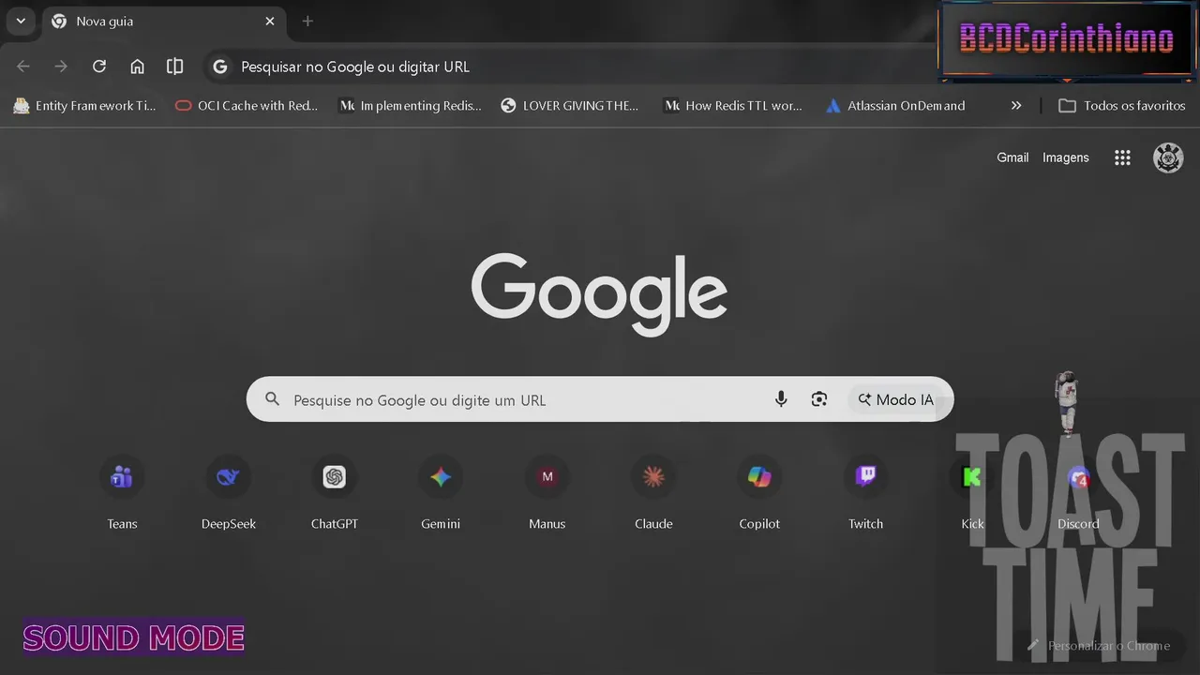Open the home page icon
The image size is (1200, 675).
coord(137,67)
